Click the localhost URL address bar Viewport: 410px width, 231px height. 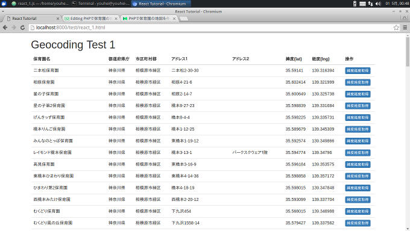pos(215,28)
